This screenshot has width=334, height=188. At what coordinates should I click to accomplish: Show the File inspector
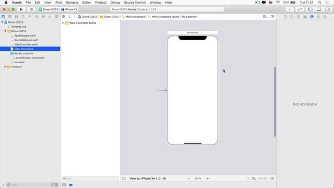coord(285,17)
